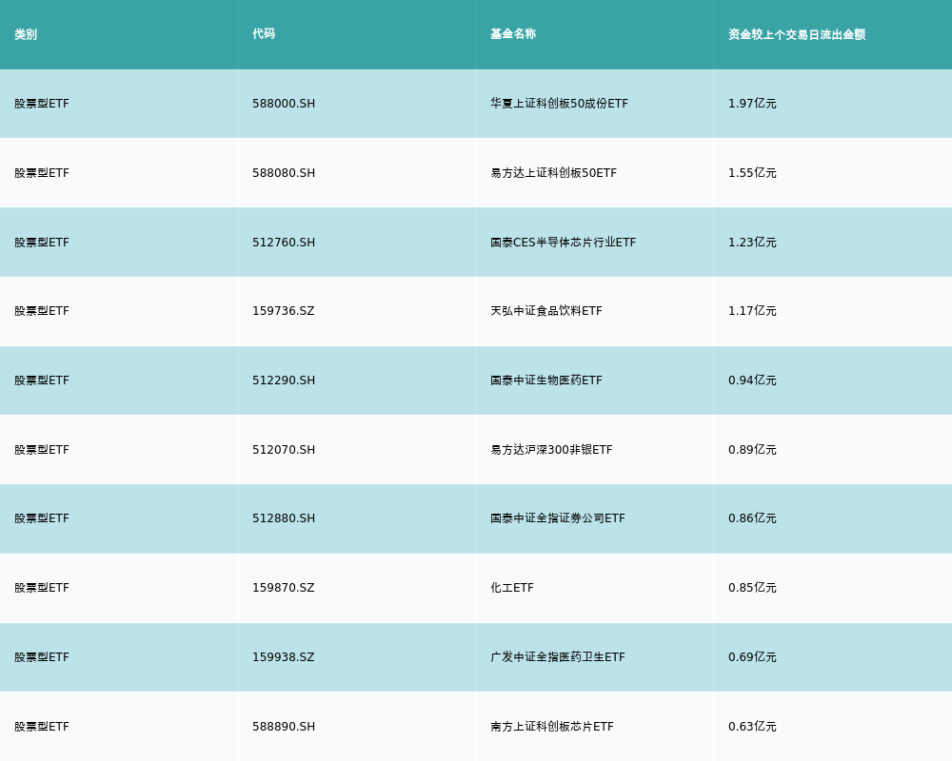The width and height of the screenshot is (952, 761).
Task: Open fund 广发中证全指医药卫生ETF
Action: pos(557,657)
